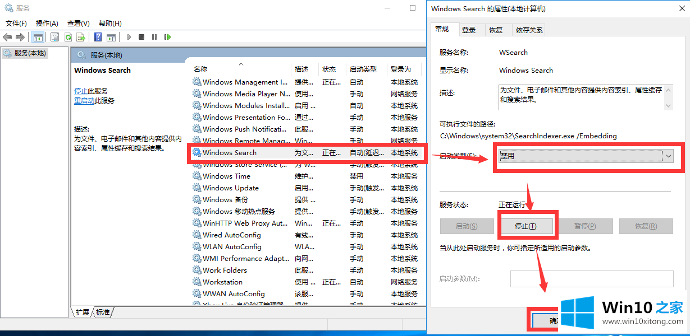Click gear icon beside Work Folders
This screenshot has height=336, width=690.
click(x=197, y=270)
